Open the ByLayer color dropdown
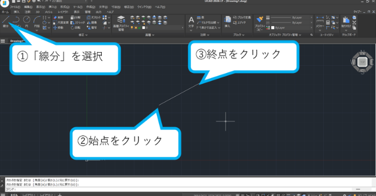376x196 pixels. click(311, 28)
